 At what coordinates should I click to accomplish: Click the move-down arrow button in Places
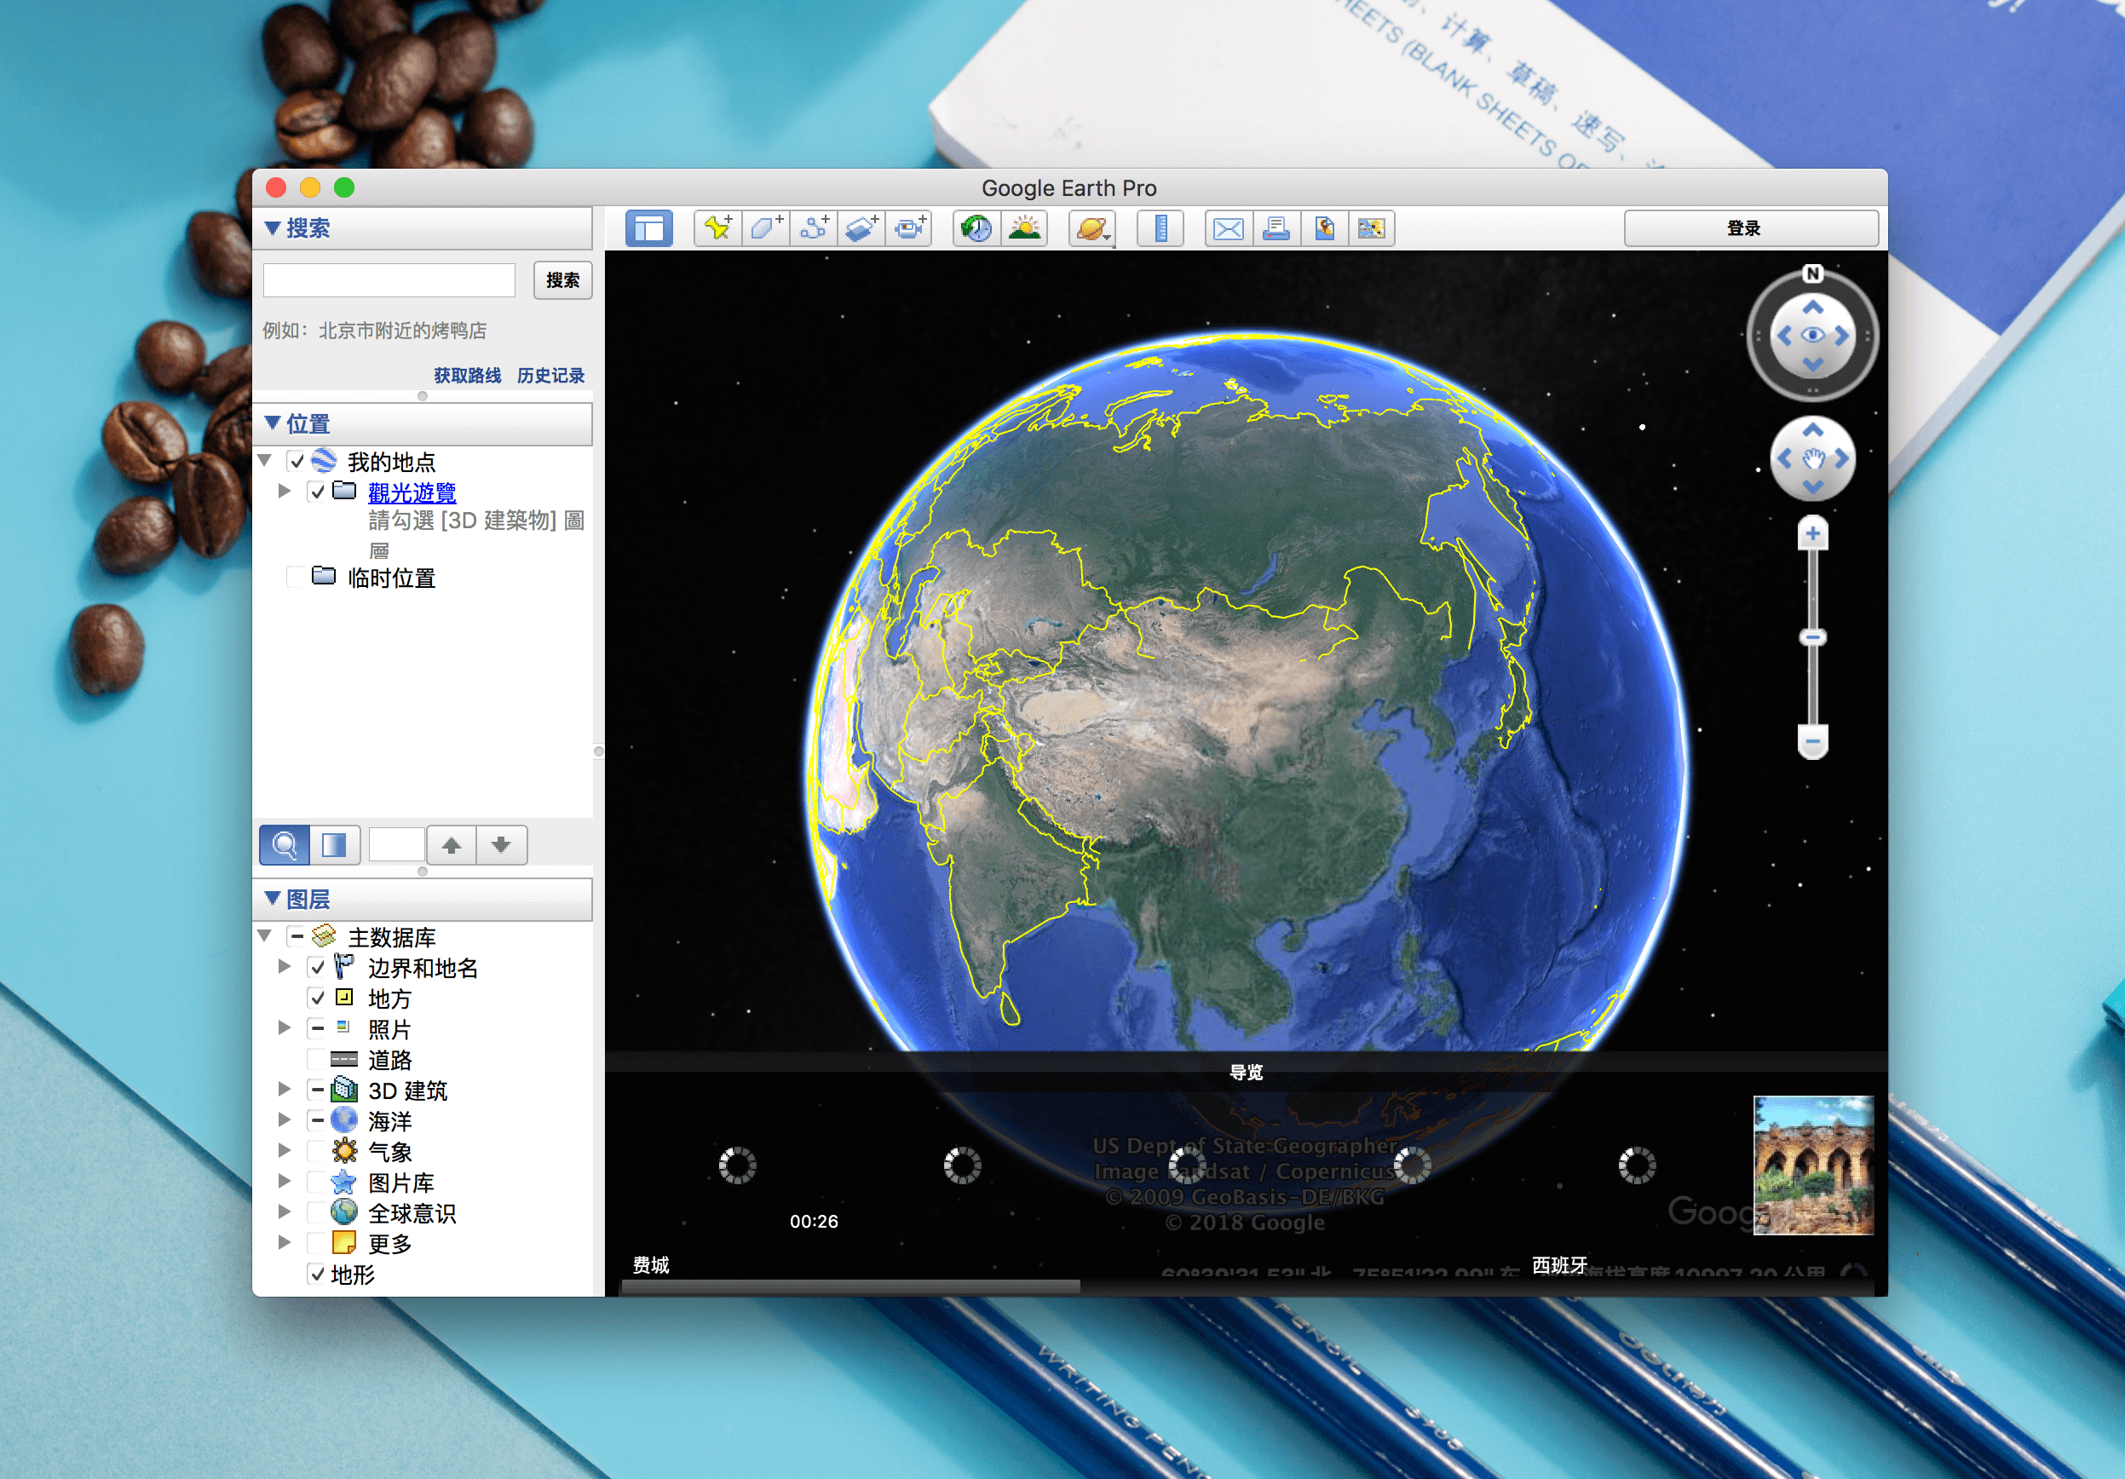pyautogui.click(x=502, y=845)
